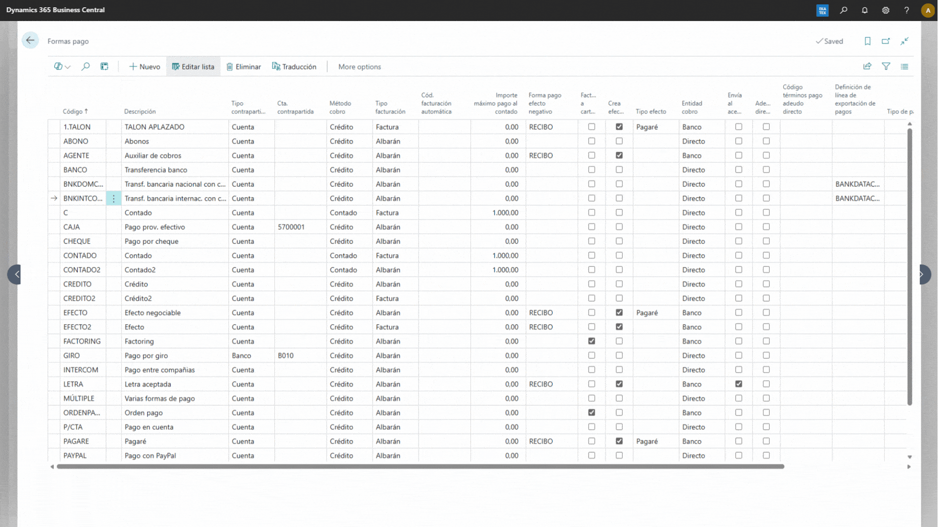Go back using the arrow button
This screenshot has height=527, width=938.
(x=30, y=41)
